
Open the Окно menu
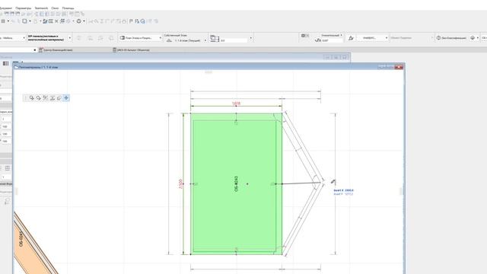click(x=55, y=8)
